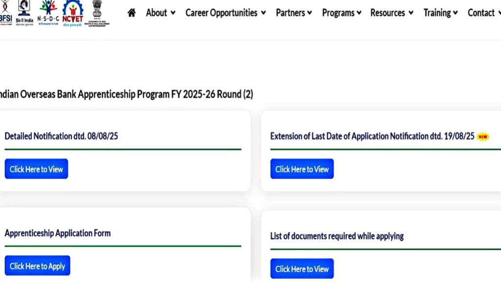Click the BFSI logo

pos(6,13)
